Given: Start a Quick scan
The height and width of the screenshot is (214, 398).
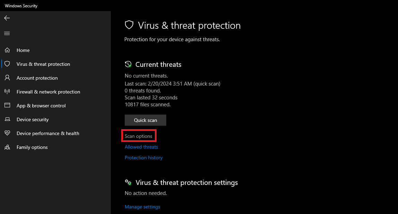Looking at the screenshot, I should pyautogui.click(x=145, y=120).
